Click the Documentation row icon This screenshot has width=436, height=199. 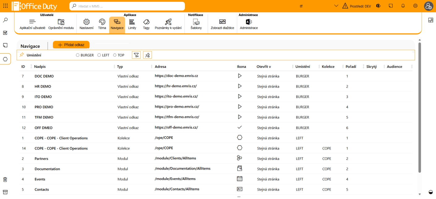click(x=239, y=168)
